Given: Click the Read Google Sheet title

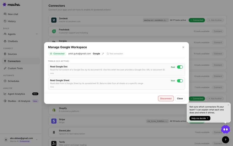Looking at the screenshot, I should [60, 80].
